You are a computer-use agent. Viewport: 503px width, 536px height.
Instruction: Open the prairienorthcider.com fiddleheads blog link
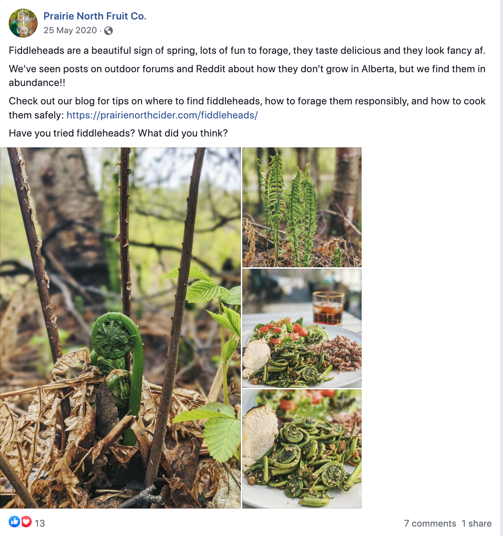click(x=162, y=115)
